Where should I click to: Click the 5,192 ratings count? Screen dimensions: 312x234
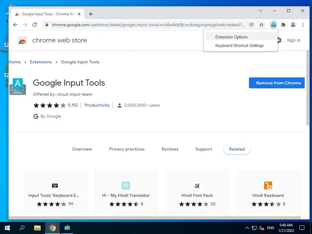(x=73, y=105)
